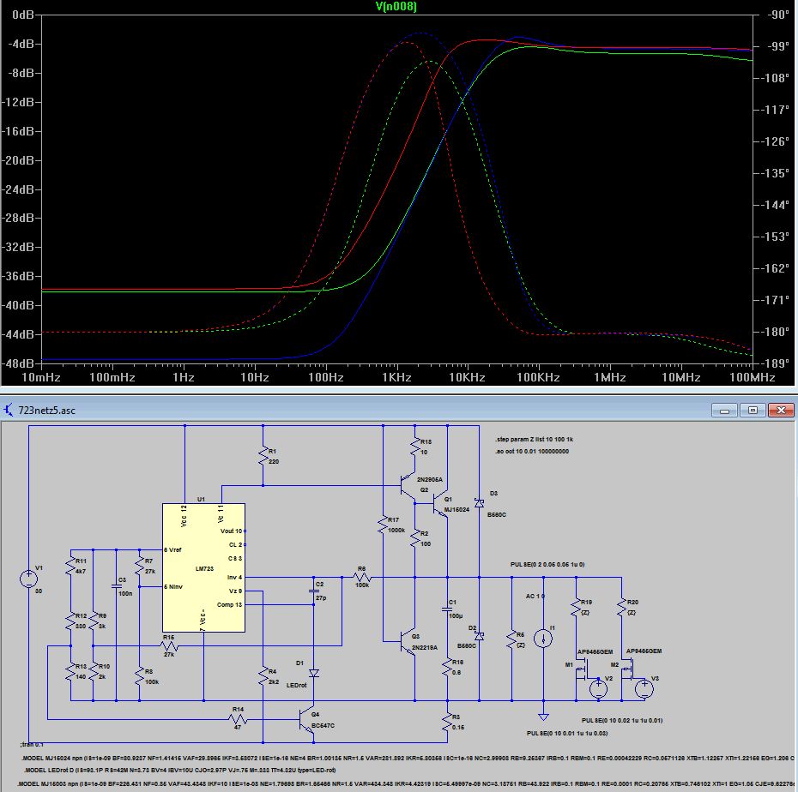The image size is (798, 792).
Task: Select the ground symbol below I1
Action: coord(543,717)
